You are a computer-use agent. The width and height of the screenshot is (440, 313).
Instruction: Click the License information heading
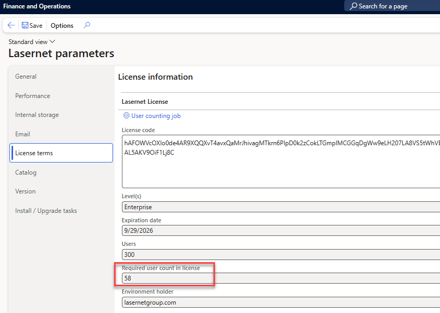(x=155, y=77)
